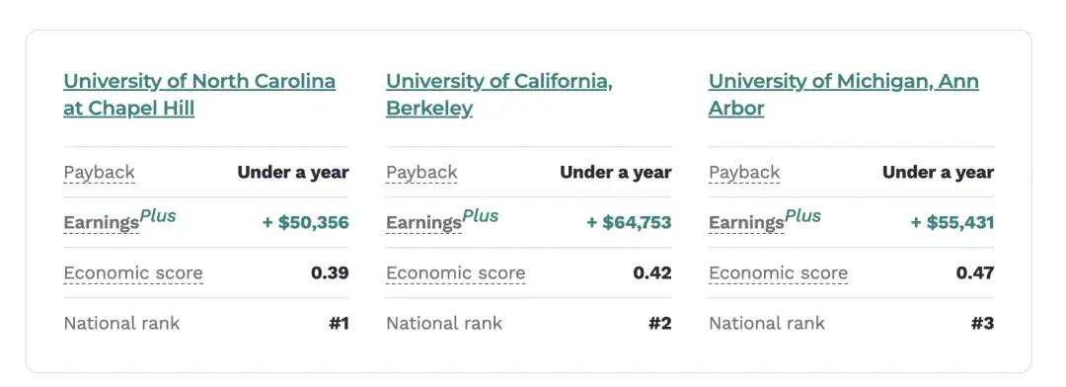Select the + $55,431 earnings value
The height and width of the screenshot is (387, 1066).
tap(952, 222)
